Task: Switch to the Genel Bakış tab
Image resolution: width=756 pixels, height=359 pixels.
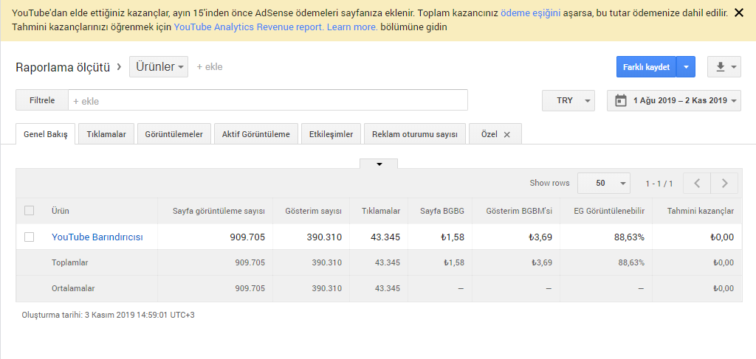Action: 45,134
